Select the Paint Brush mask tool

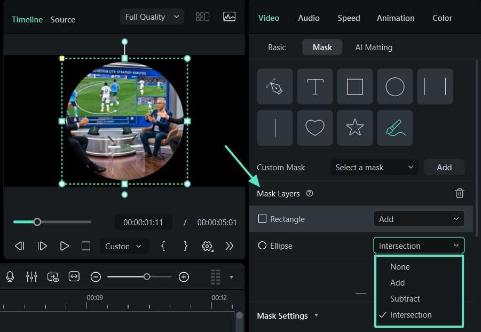395,128
